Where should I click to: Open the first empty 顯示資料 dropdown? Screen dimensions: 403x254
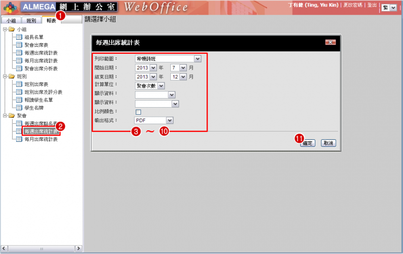[x=155, y=95]
